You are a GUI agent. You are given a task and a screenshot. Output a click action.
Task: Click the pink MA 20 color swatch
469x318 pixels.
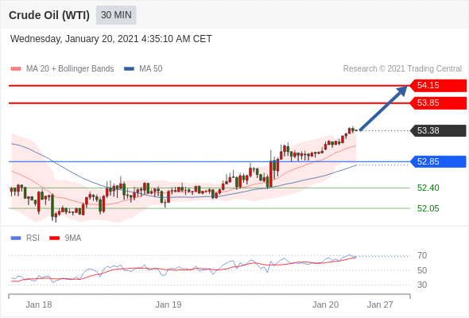[16, 69]
